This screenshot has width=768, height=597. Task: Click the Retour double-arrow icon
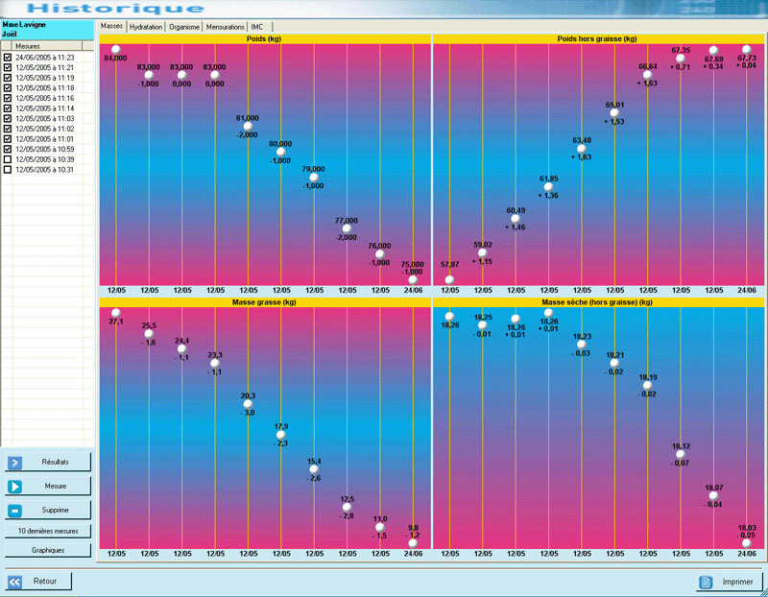[14, 582]
